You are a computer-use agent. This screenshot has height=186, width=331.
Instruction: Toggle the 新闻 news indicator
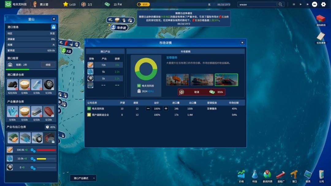pos(143,4)
